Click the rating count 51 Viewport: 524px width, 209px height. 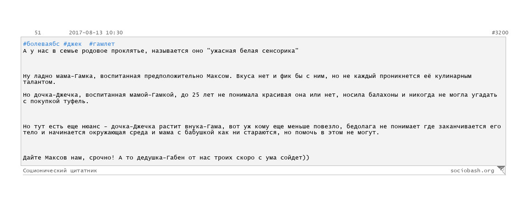[38, 33]
